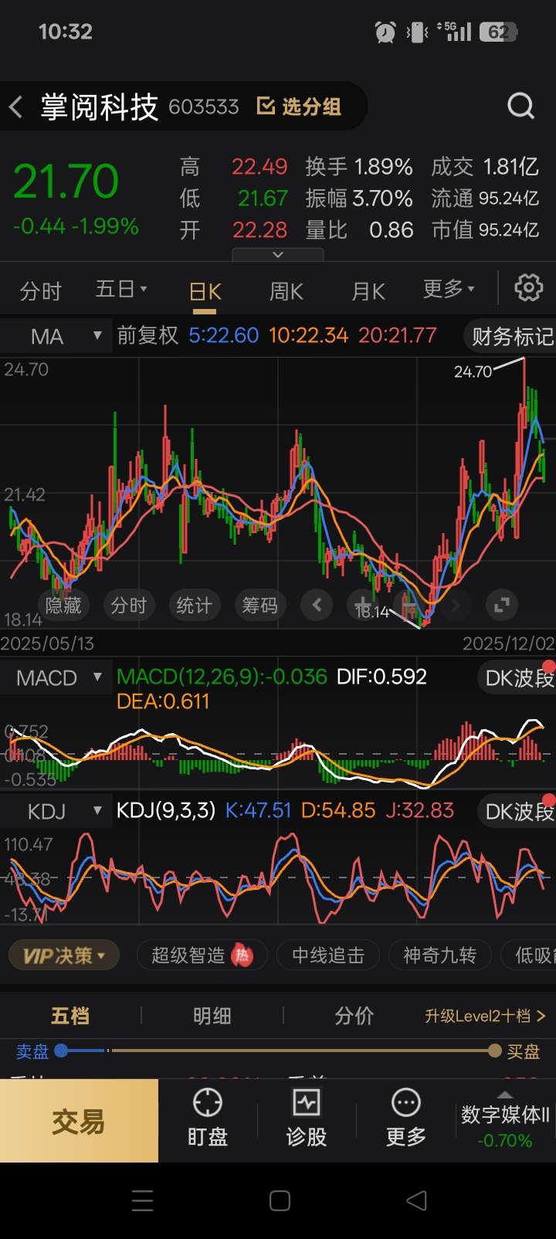This screenshot has height=1239, width=556.
Task: Zoom out chart with minus button
Action: 409,605
